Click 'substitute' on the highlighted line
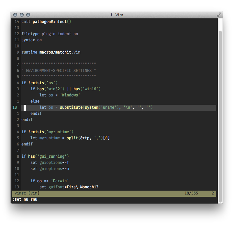Screen dimensions: 233x229 (71, 107)
